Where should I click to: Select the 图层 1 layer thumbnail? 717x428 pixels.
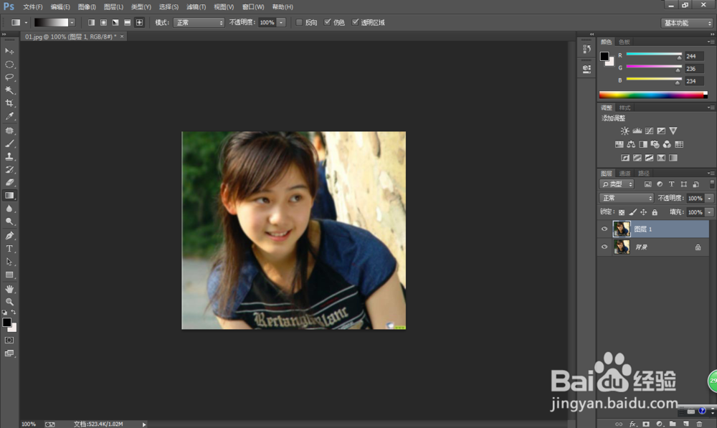622,229
